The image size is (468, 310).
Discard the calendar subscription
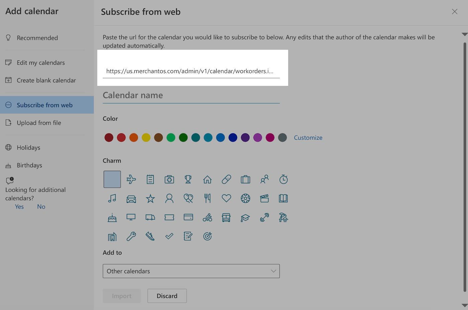click(x=167, y=296)
